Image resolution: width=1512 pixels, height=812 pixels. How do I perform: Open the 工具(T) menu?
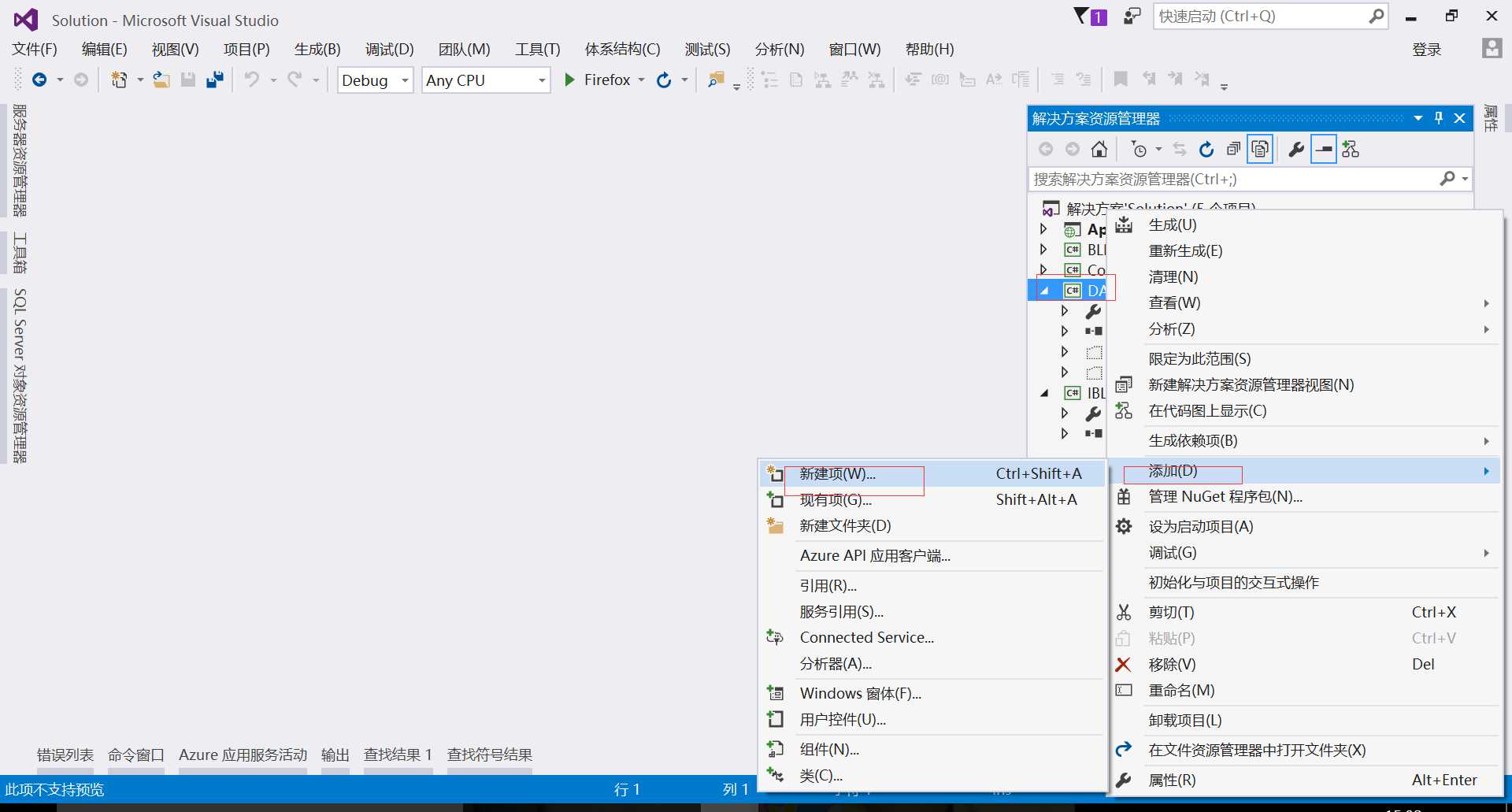[537, 49]
